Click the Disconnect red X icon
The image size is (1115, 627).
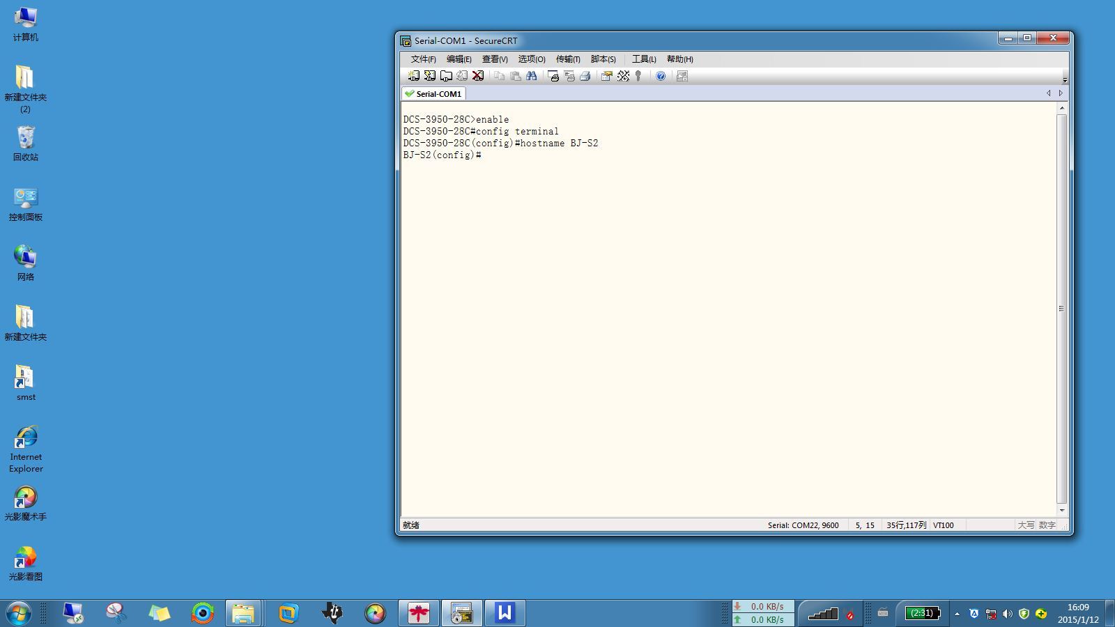[x=478, y=76]
